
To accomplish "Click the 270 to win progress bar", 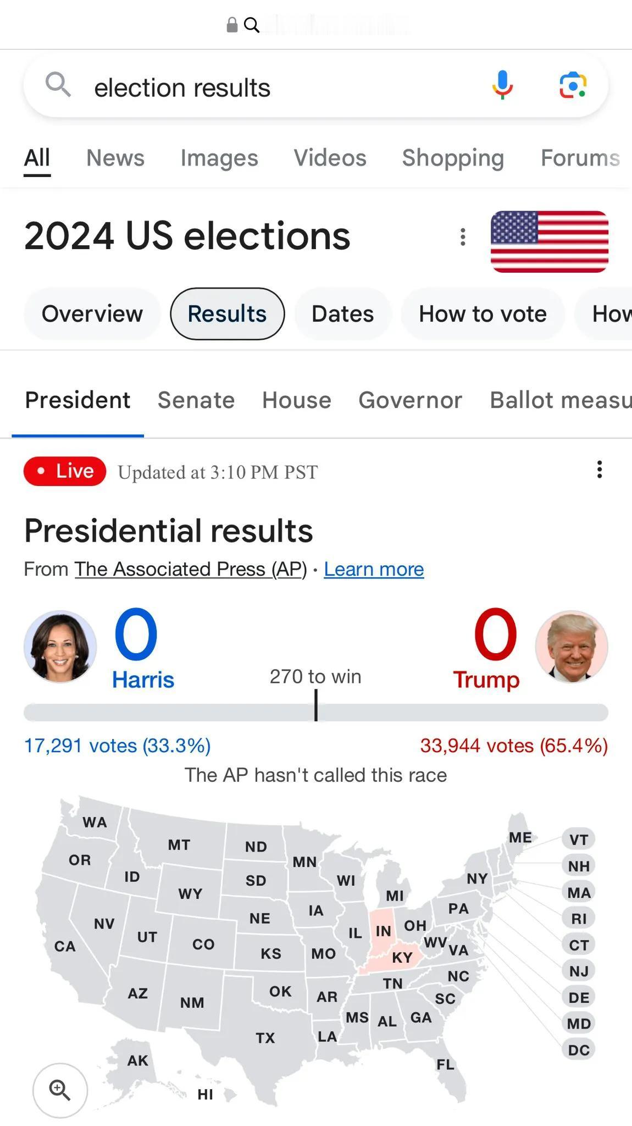I will (x=316, y=712).
